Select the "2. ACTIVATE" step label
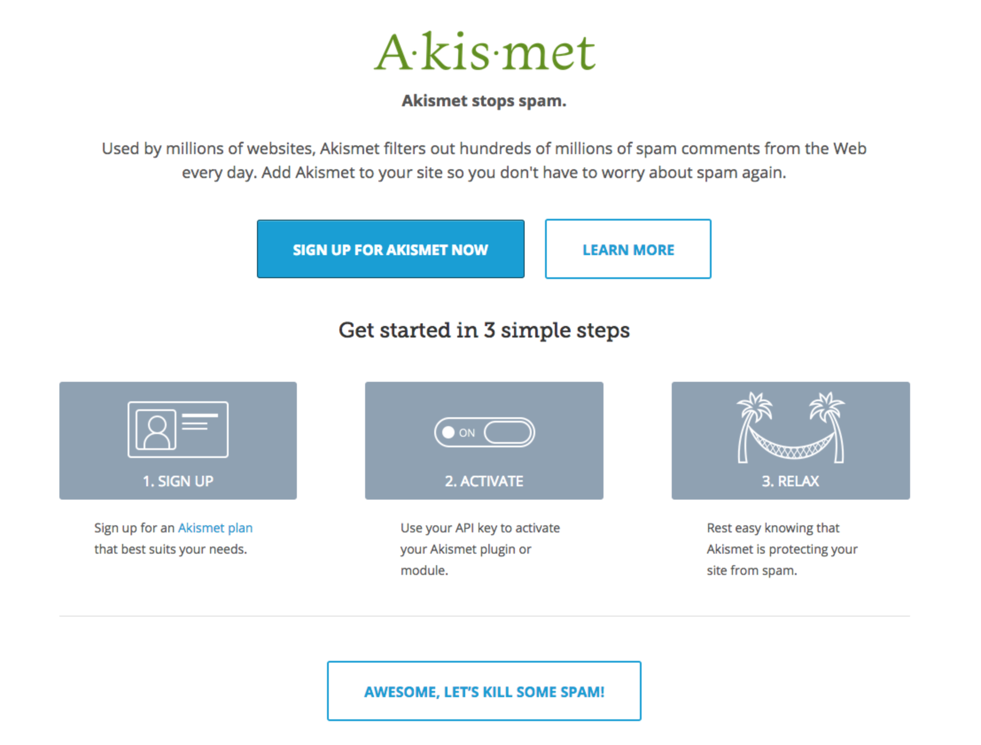Viewport: 981px width, 745px height. 484,481
